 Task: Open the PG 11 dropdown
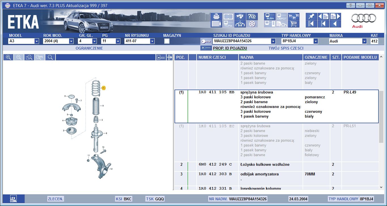point(118,41)
